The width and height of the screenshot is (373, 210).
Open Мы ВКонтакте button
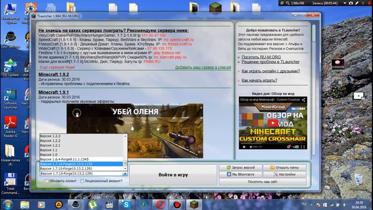pyautogui.click(x=241, y=174)
